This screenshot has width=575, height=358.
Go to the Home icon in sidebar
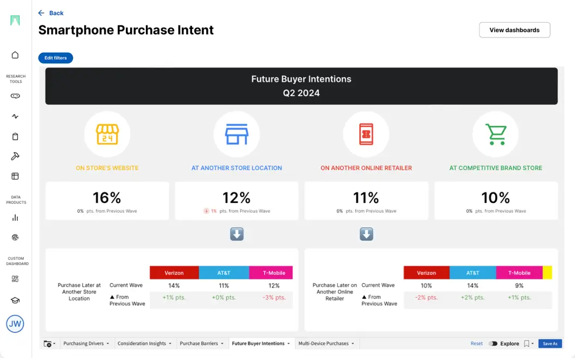pos(15,55)
